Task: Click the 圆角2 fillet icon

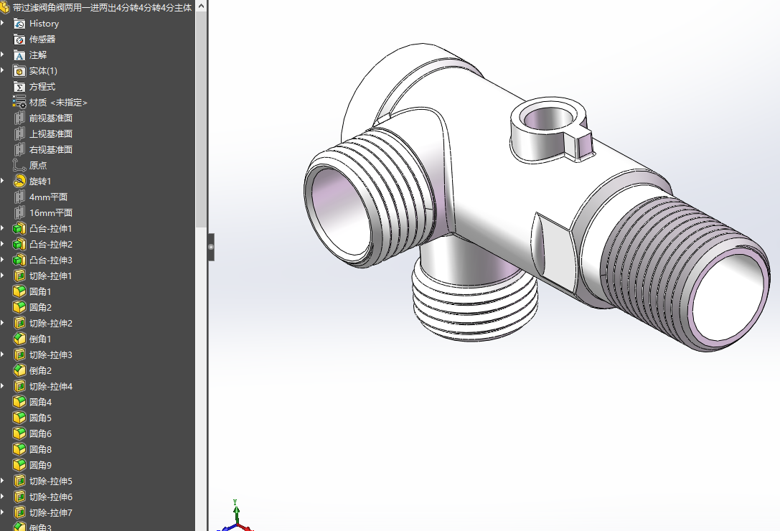Action: coord(19,308)
